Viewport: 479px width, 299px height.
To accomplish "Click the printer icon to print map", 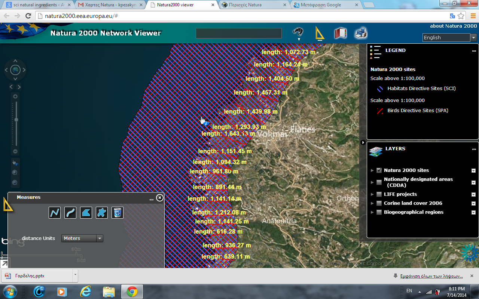I will (361, 33).
